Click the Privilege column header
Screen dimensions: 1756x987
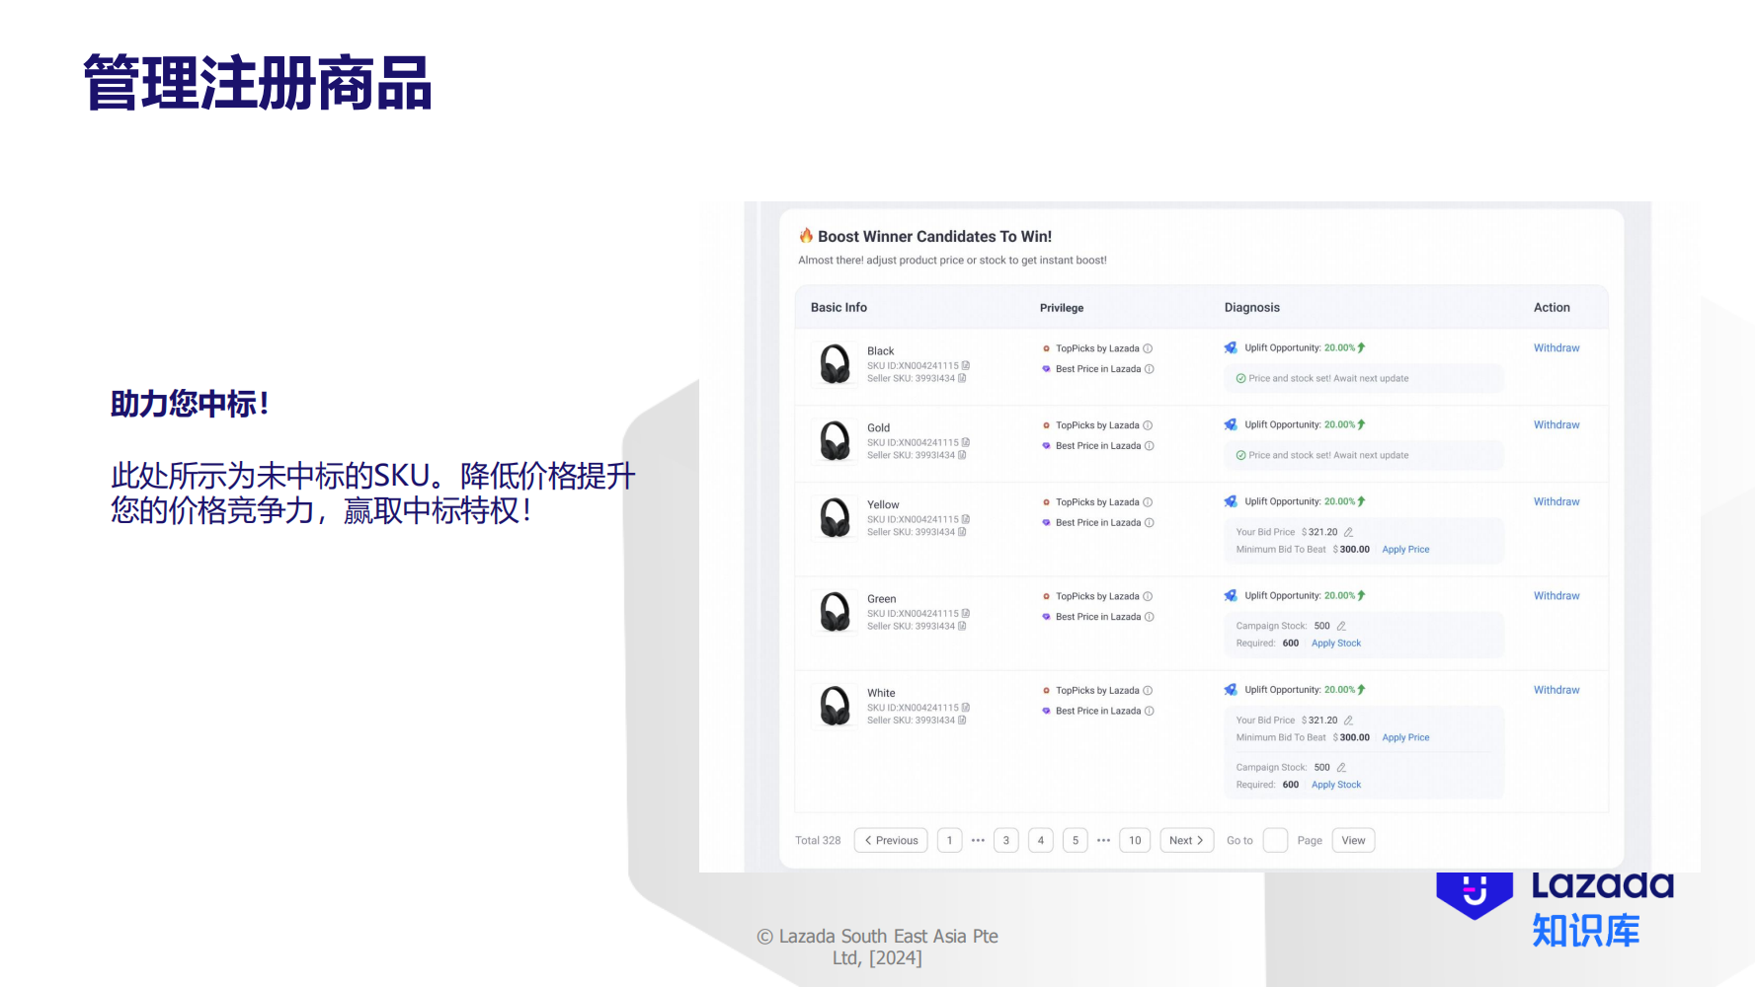point(1062,308)
